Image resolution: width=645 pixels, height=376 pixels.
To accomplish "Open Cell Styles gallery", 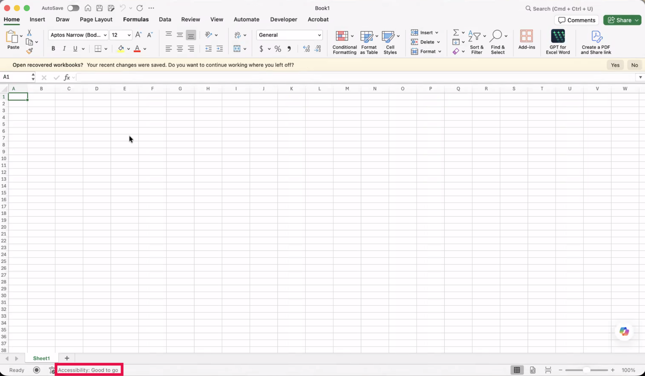I will 390,42.
